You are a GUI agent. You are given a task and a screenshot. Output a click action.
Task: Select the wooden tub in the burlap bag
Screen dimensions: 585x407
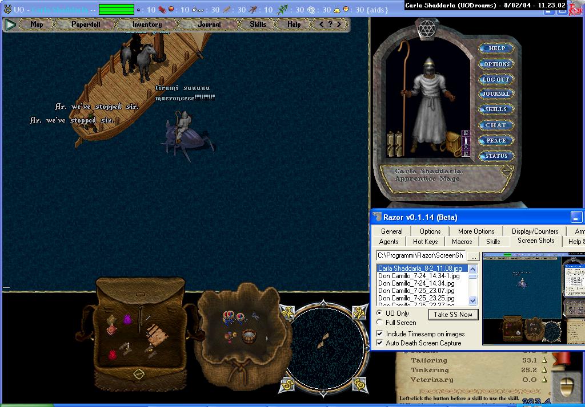coord(249,337)
